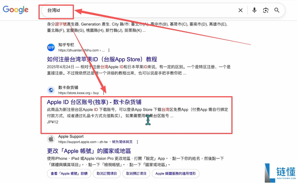
Task: Start voice search with the microphone icon
Action: pos(254,10)
